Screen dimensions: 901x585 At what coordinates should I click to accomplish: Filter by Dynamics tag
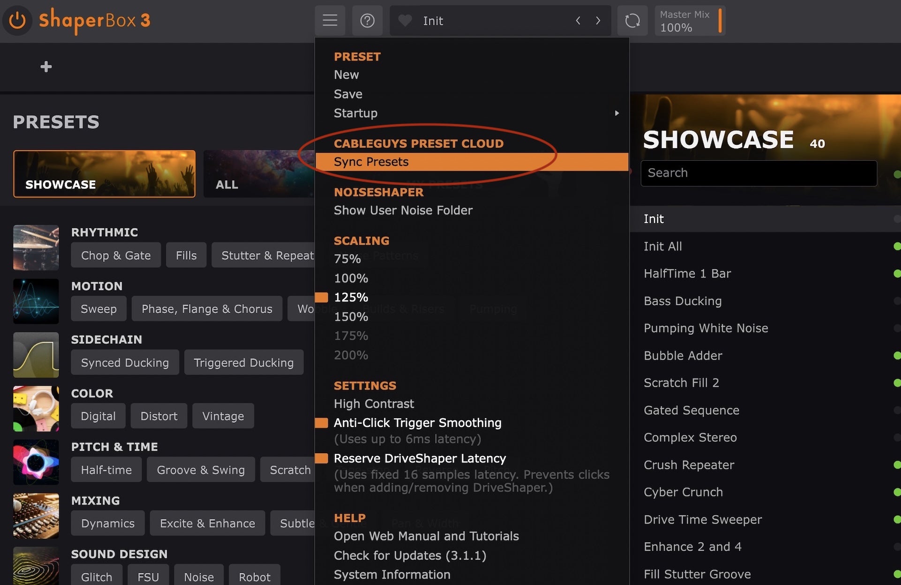point(108,523)
